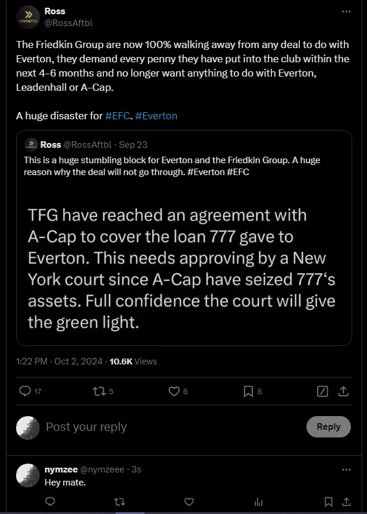View analytics of nymzee's reply
The height and width of the screenshot is (514, 367).
coord(258,502)
